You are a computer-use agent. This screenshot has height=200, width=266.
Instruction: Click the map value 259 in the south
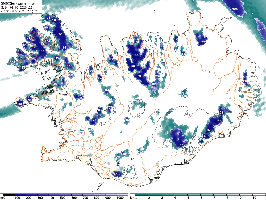tap(123, 154)
